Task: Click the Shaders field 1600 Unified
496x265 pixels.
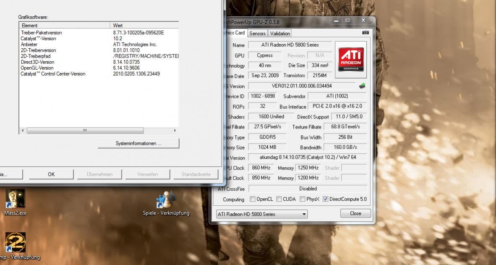Action: (x=271, y=116)
